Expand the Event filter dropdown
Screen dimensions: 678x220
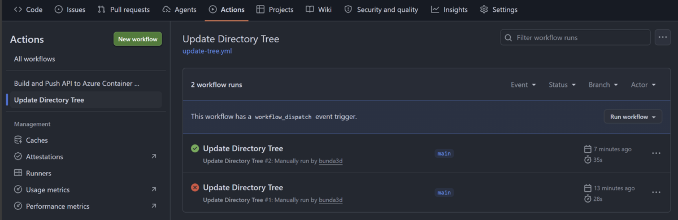[523, 85]
